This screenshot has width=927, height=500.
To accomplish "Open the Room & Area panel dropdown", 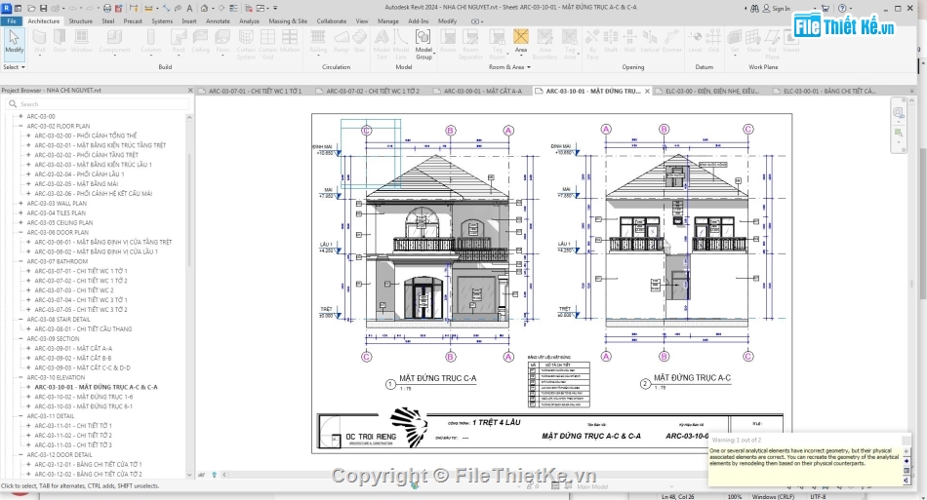I will (x=509, y=66).
